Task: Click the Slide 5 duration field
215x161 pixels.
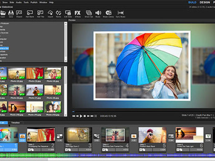Action: (159, 150)
